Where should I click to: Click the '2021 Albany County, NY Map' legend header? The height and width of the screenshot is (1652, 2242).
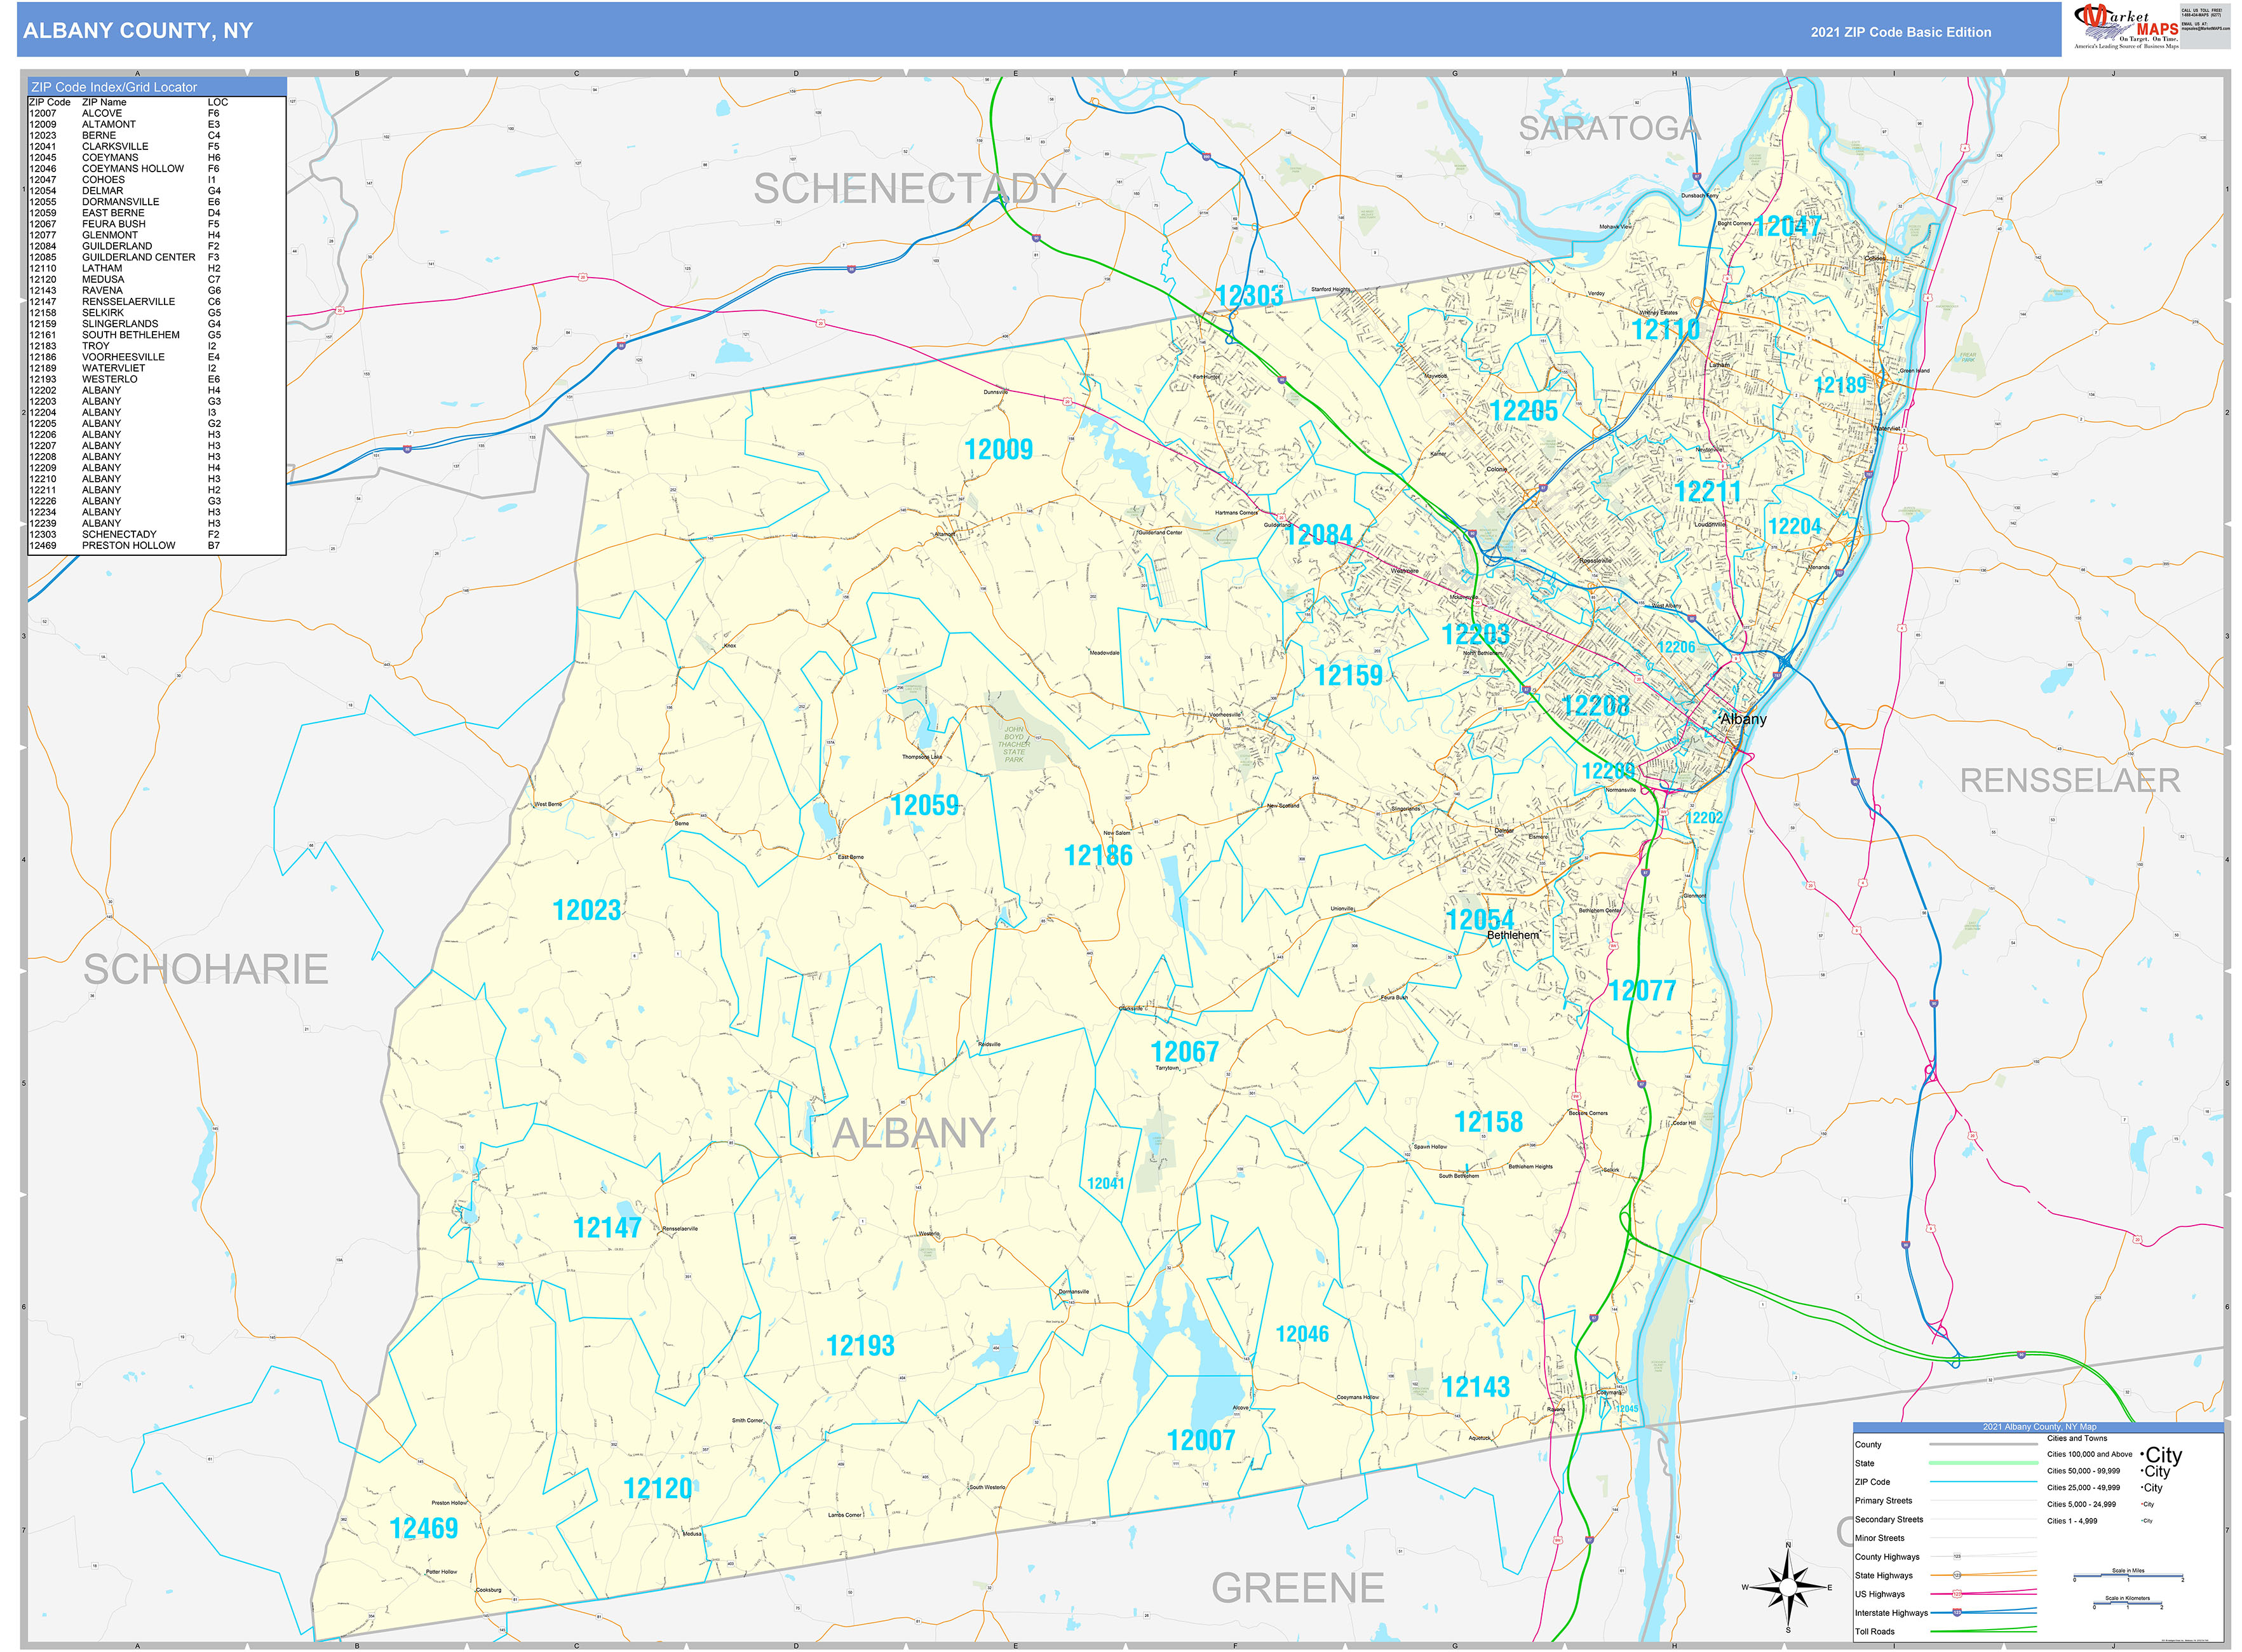point(2038,1427)
